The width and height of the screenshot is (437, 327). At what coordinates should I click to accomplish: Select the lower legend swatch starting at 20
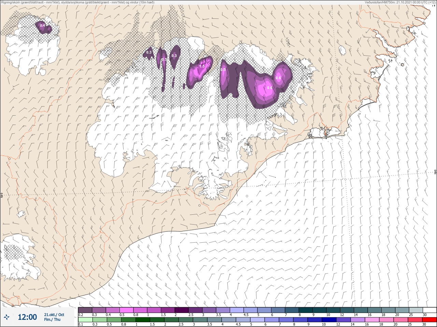click(x=401, y=320)
